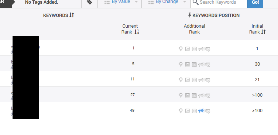Expand the By Change dropdown arrow
Image resolution: width=278 pixels, height=135 pixels.
tap(184, 2)
